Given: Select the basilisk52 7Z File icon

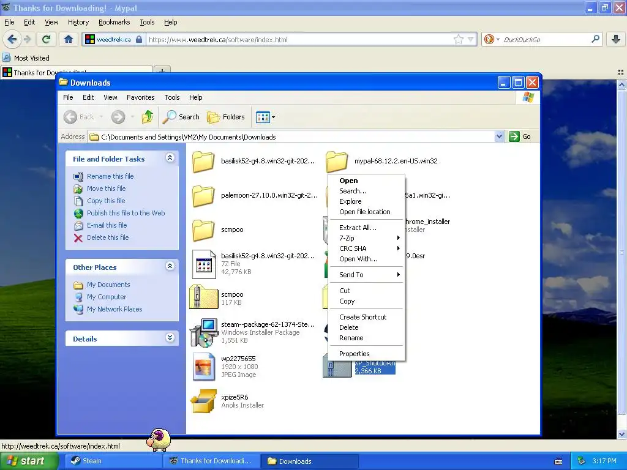Looking at the screenshot, I should tap(204, 264).
